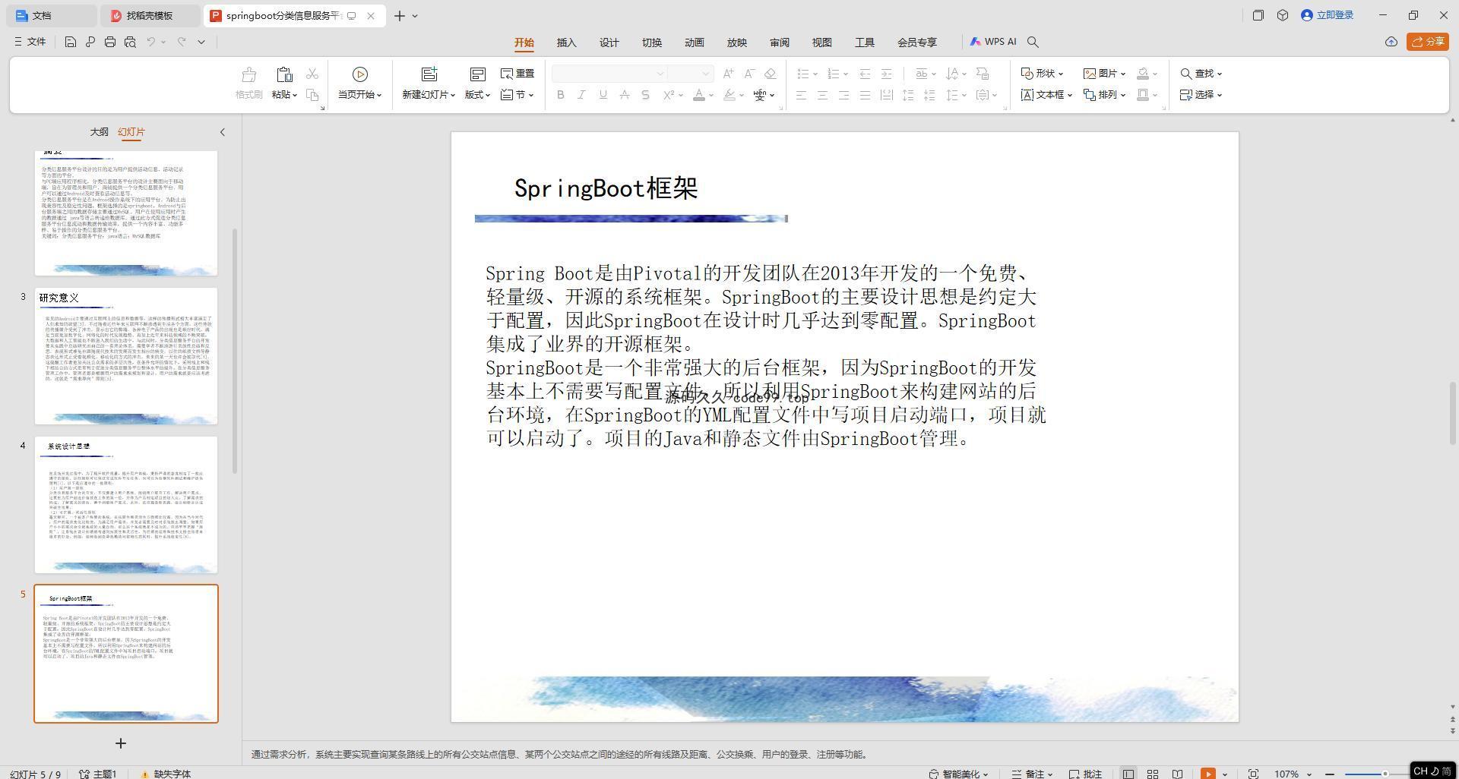Click the Save icon in quick toolbar

[70, 42]
